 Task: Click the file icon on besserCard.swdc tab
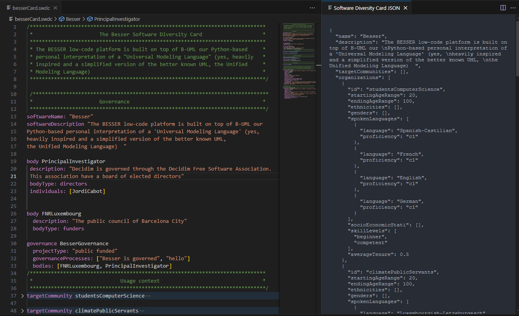(x=9, y=8)
